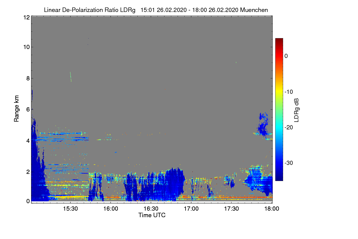Click the blue cloud patch near 5 km at 17:50
The height and width of the screenshot is (239, 358).
(263, 125)
